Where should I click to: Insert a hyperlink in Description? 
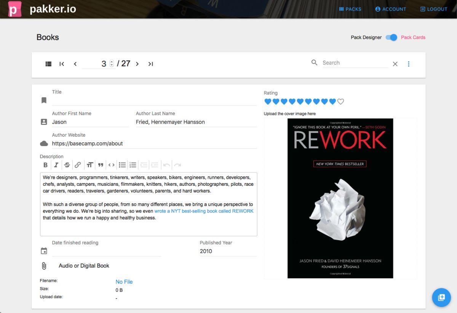(78, 165)
